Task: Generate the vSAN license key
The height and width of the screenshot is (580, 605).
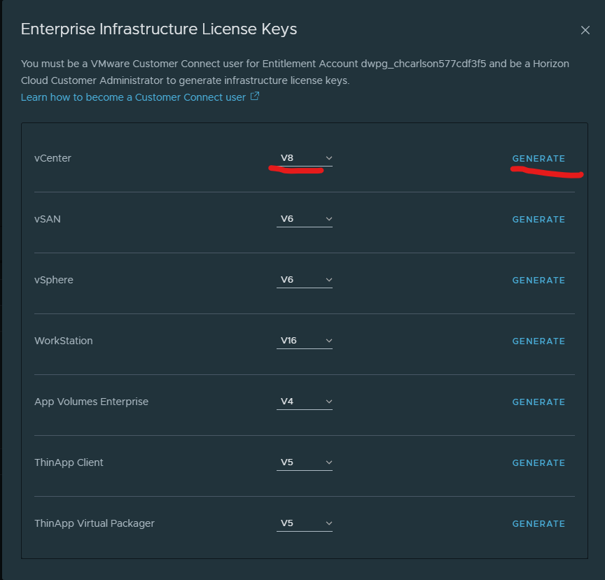Action: [538, 220]
